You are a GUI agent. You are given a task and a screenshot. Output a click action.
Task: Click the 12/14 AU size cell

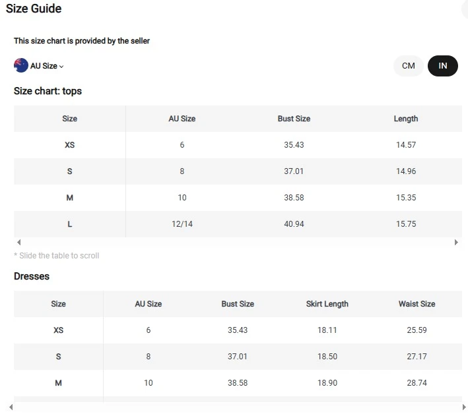coord(182,224)
